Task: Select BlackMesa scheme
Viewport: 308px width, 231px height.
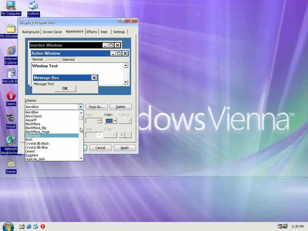Action: pyautogui.click(x=52, y=124)
